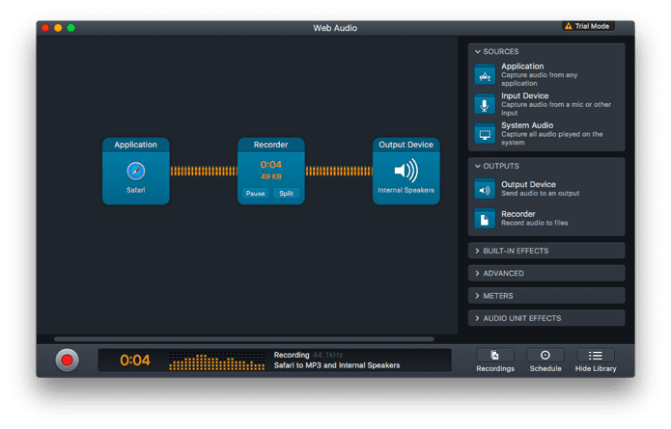
Task: Open the Recordings panel
Action: pyautogui.click(x=495, y=361)
